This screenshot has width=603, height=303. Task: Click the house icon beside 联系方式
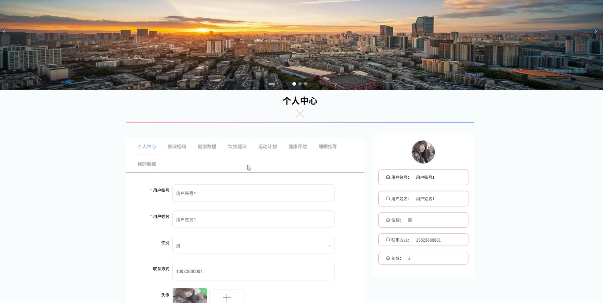388,240
